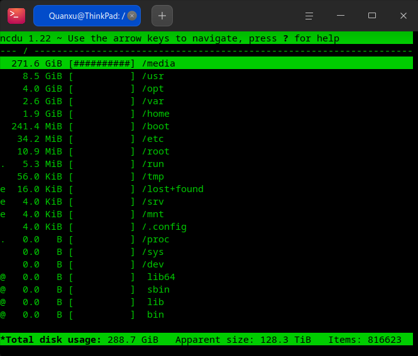Click the Items 816623 count
418x356 pixels.
tap(365, 340)
